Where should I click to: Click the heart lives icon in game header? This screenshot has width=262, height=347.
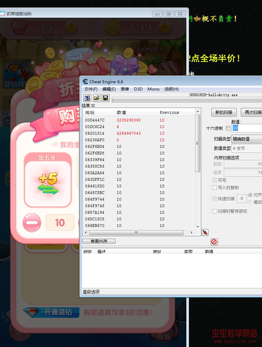(19, 27)
